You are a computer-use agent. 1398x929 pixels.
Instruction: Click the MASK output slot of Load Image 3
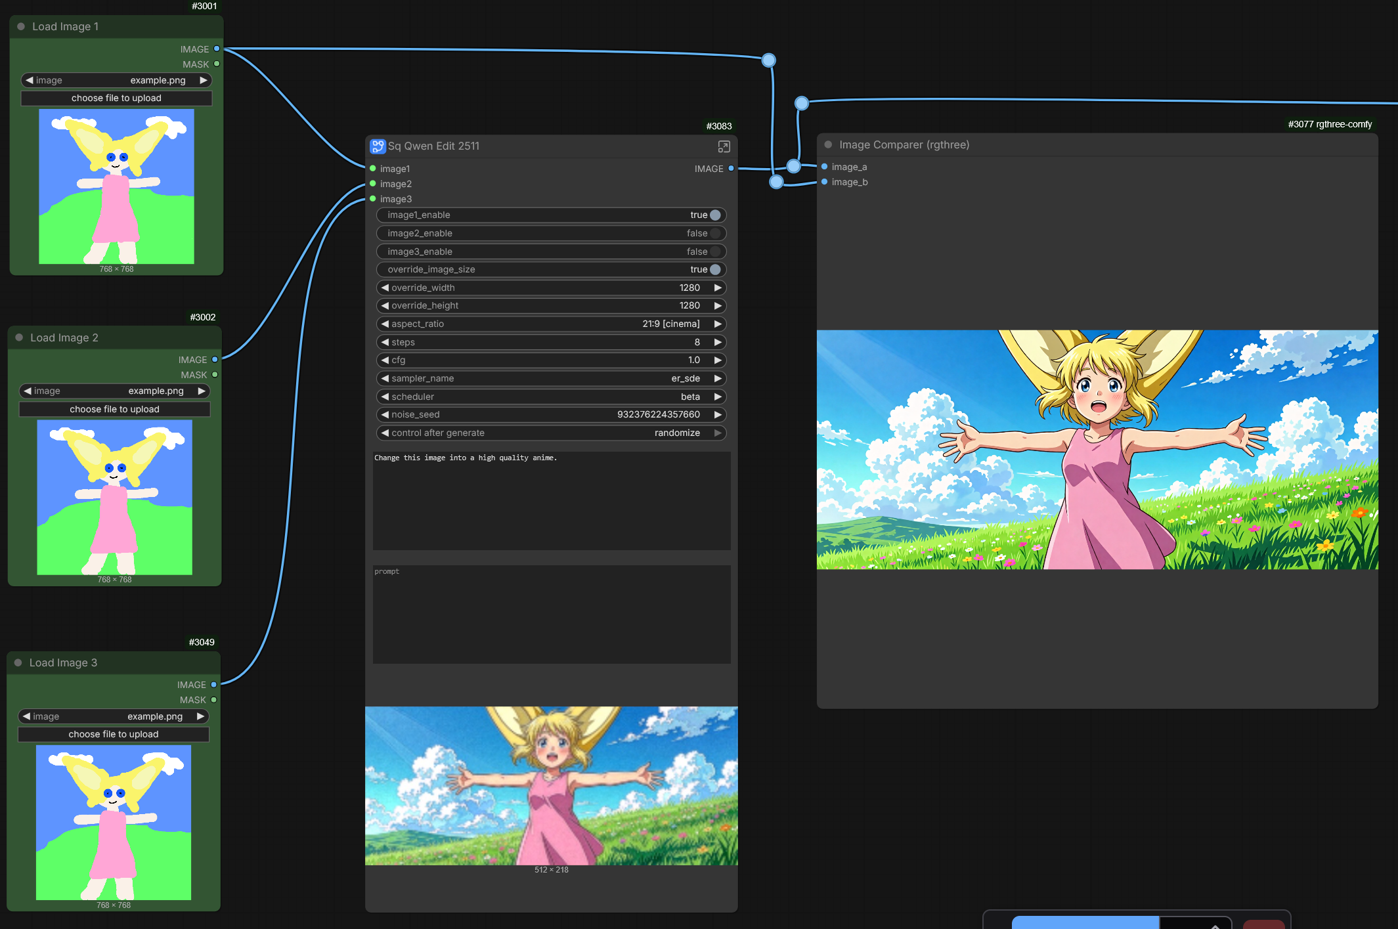click(x=213, y=700)
